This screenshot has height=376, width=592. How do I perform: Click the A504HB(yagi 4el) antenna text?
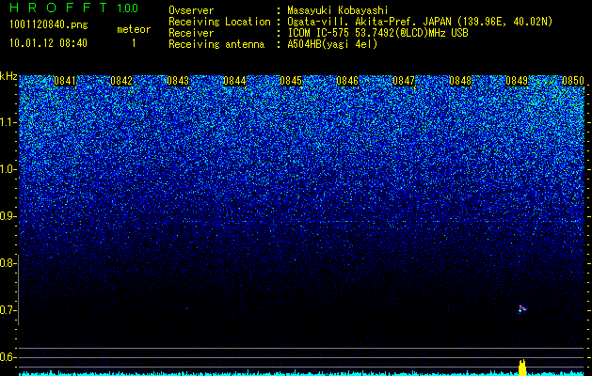coord(332,44)
